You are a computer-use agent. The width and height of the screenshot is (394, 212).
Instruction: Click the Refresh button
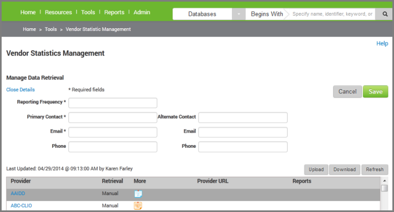pos(374,170)
